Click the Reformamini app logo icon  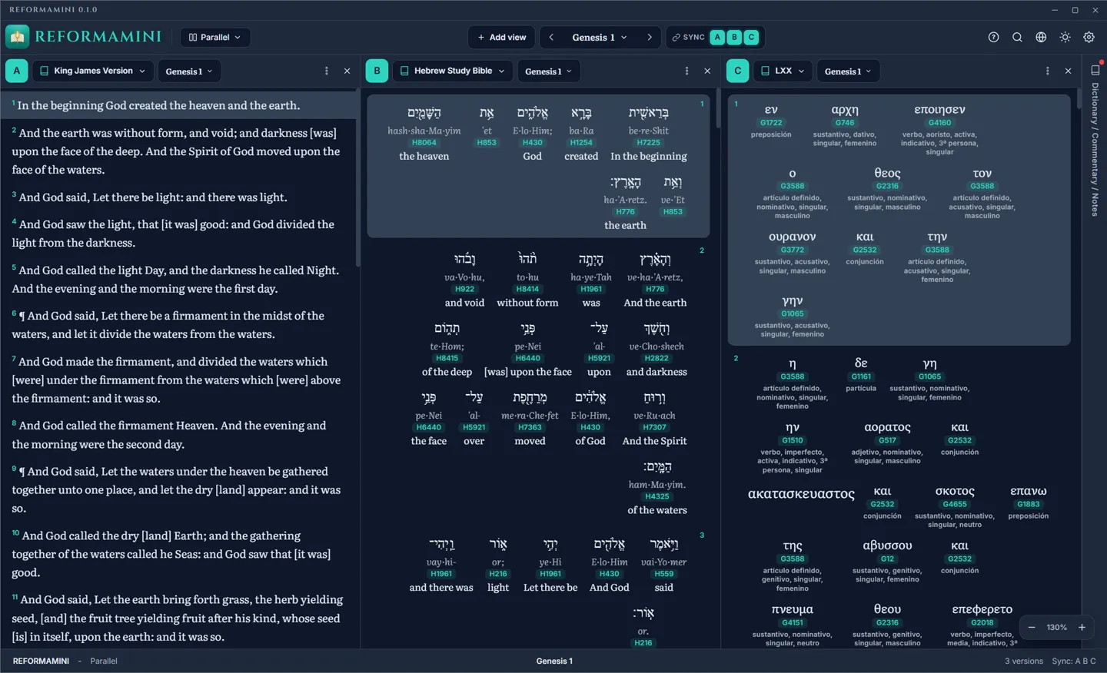click(x=17, y=37)
